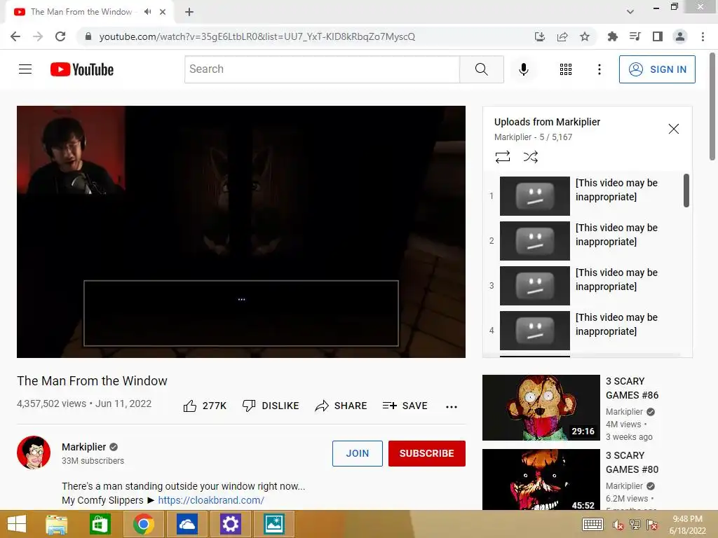Screen dimensions: 718x538
Task: Save the video to a playlist
Action: [405, 406]
